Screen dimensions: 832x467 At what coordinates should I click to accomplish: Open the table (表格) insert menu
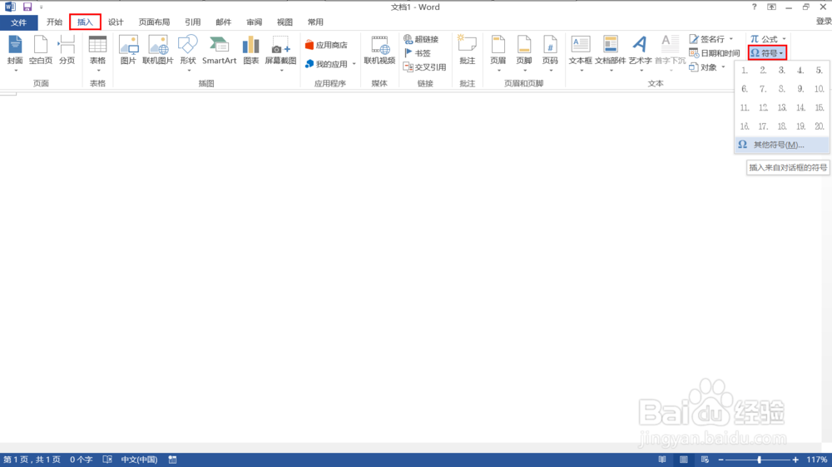[97, 53]
